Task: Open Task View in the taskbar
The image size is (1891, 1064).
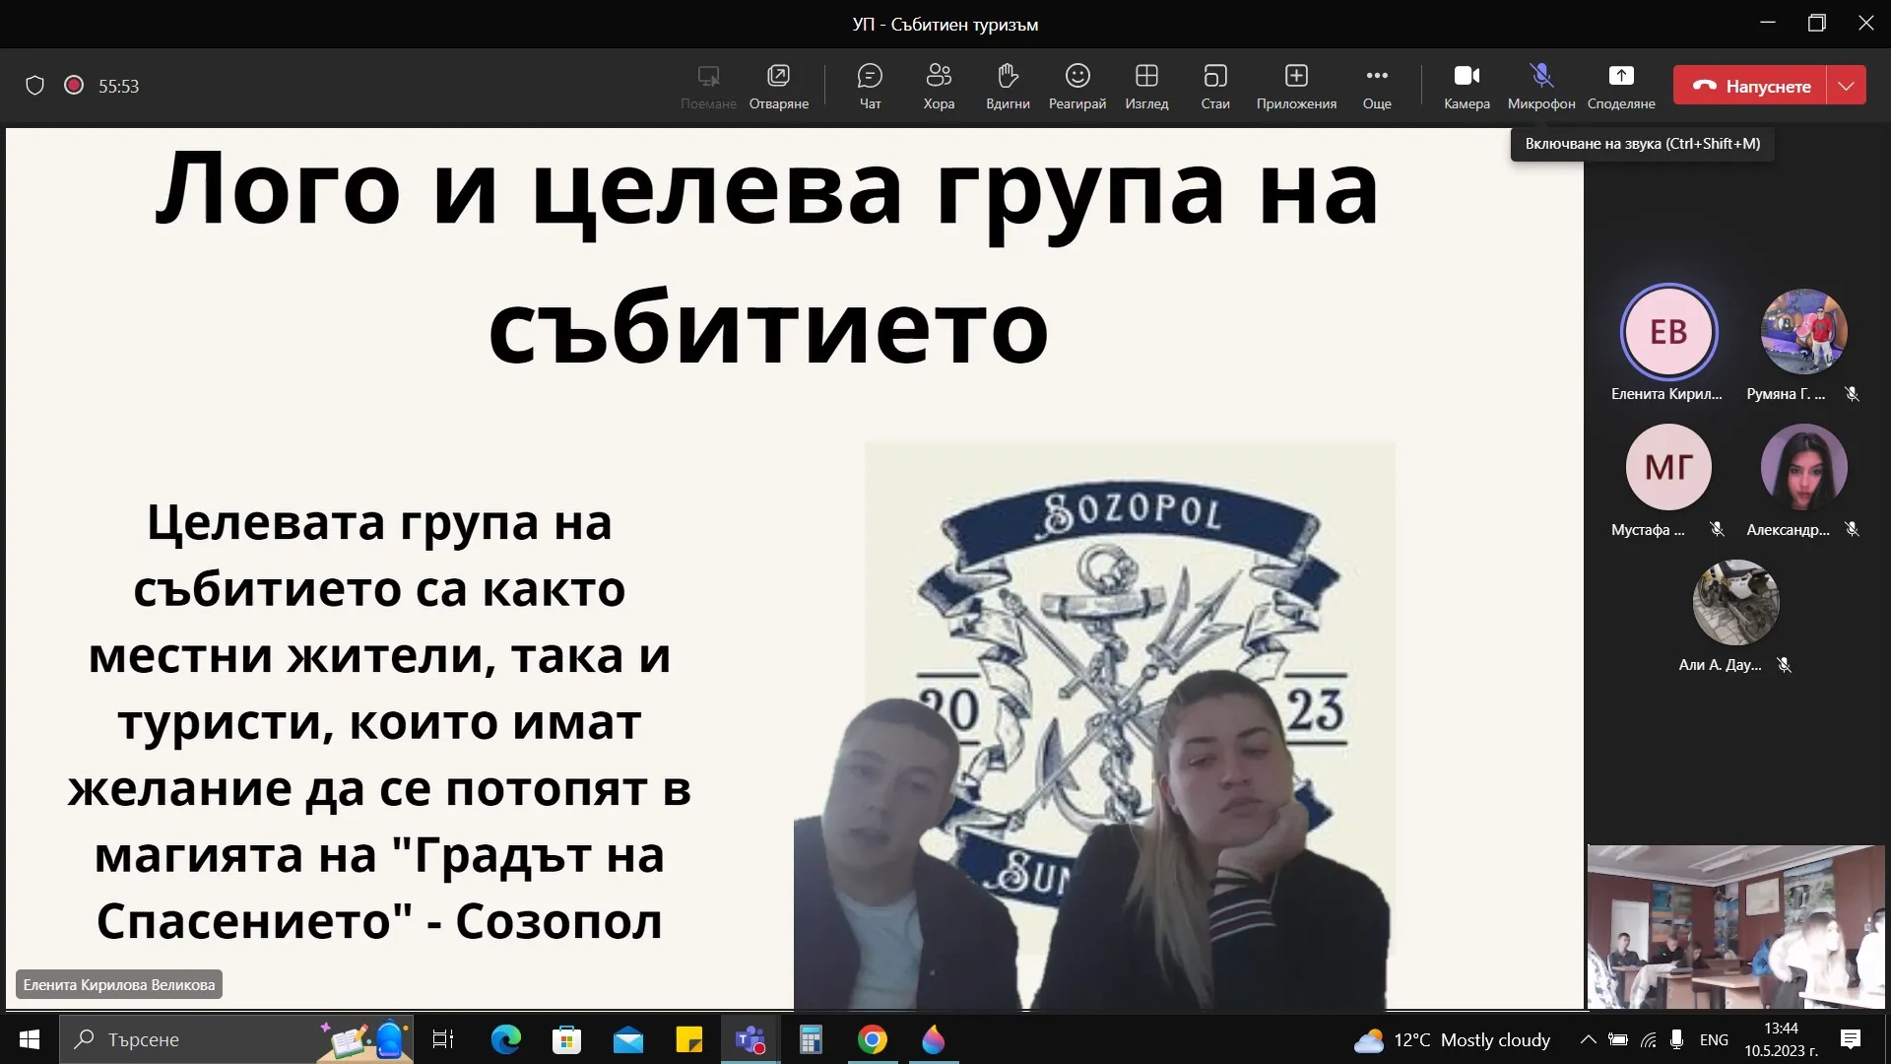Action: coord(443,1039)
